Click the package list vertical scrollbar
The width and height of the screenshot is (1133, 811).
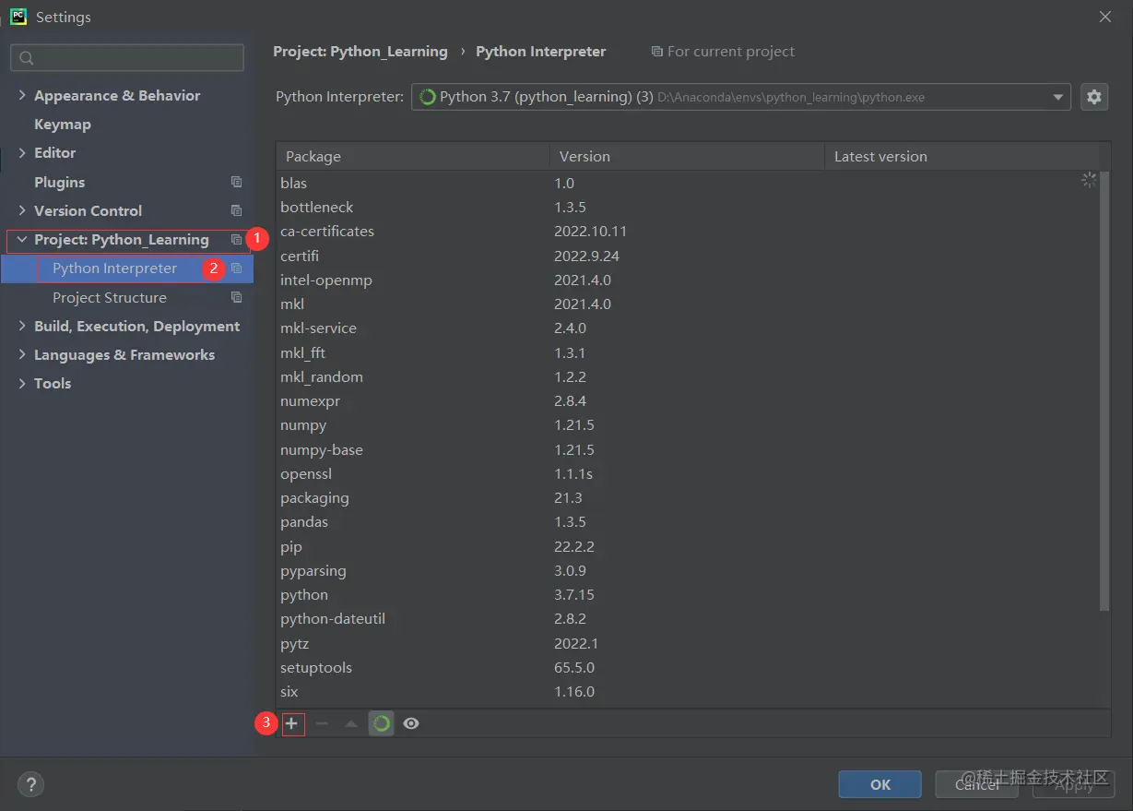pyautogui.click(x=1104, y=390)
